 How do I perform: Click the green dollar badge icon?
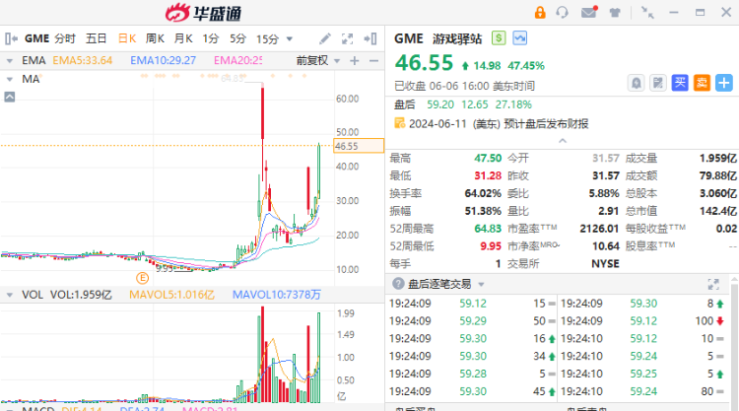click(499, 37)
